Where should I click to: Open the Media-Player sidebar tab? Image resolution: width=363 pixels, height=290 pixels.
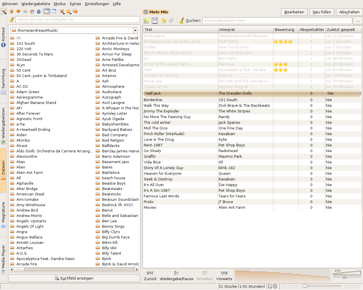click(3, 260)
